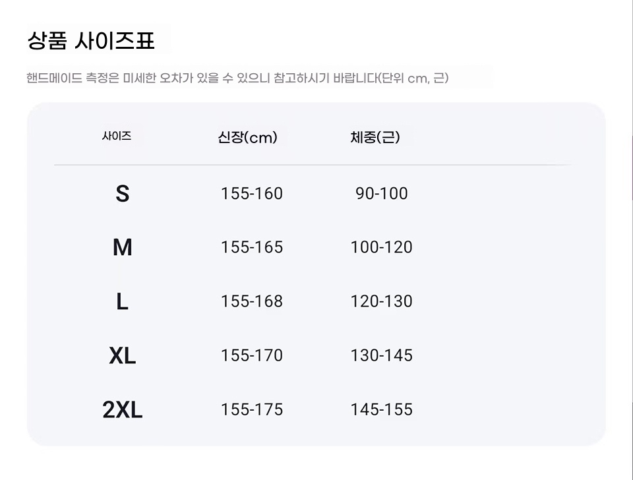Select the 신장(cm) column header
The width and height of the screenshot is (633, 480).
(247, 138)
